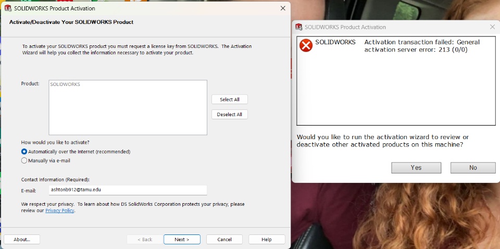Click the disabled Back button
Screen dimensions: 500x249
(145, 240)
